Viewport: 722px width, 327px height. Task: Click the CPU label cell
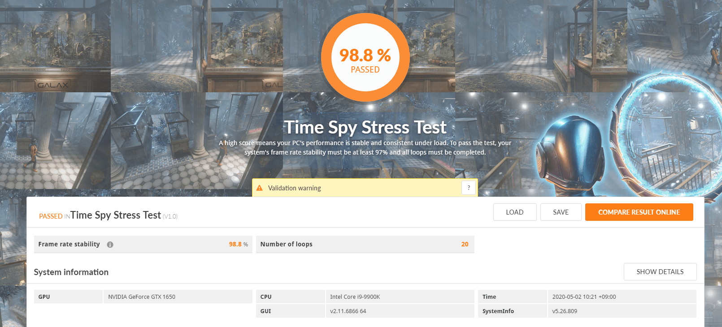290,297
